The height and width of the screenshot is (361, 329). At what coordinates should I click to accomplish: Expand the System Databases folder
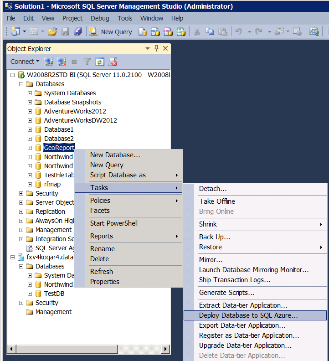pos(30,93)
